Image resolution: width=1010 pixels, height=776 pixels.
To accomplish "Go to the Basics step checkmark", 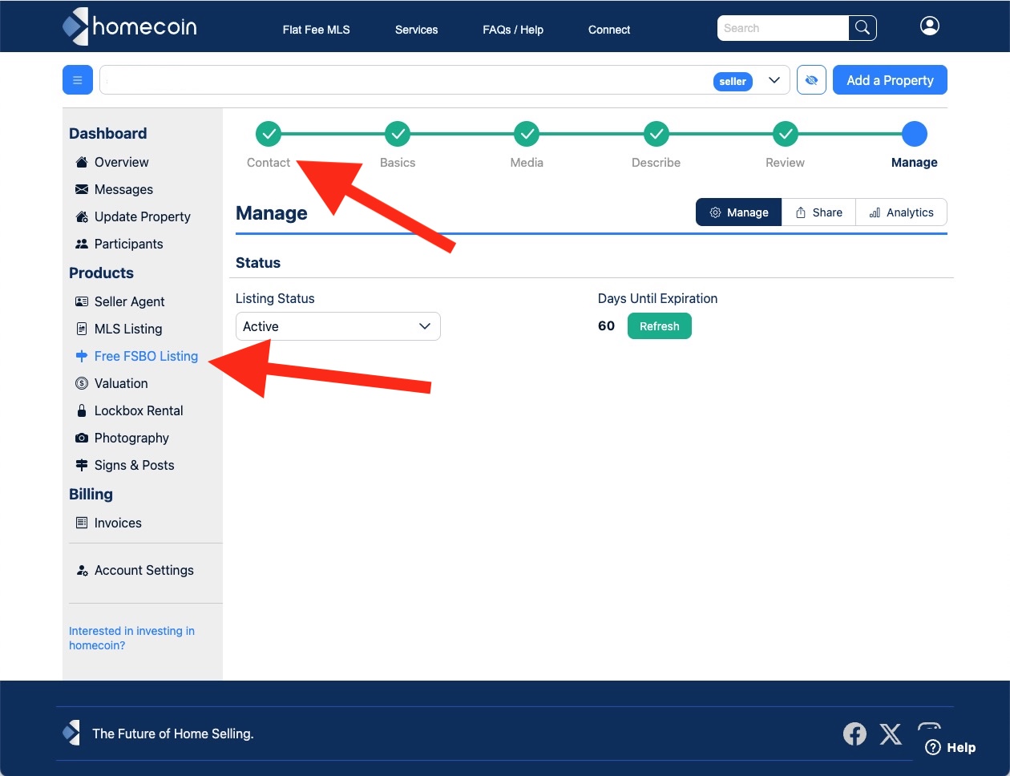I will pyautogui.click(x=398, y=134).
